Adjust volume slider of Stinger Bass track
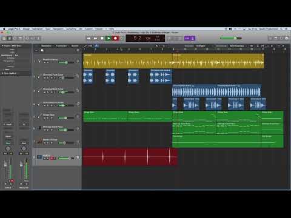The width and height of the screenshot is (291, 218). 65,118
